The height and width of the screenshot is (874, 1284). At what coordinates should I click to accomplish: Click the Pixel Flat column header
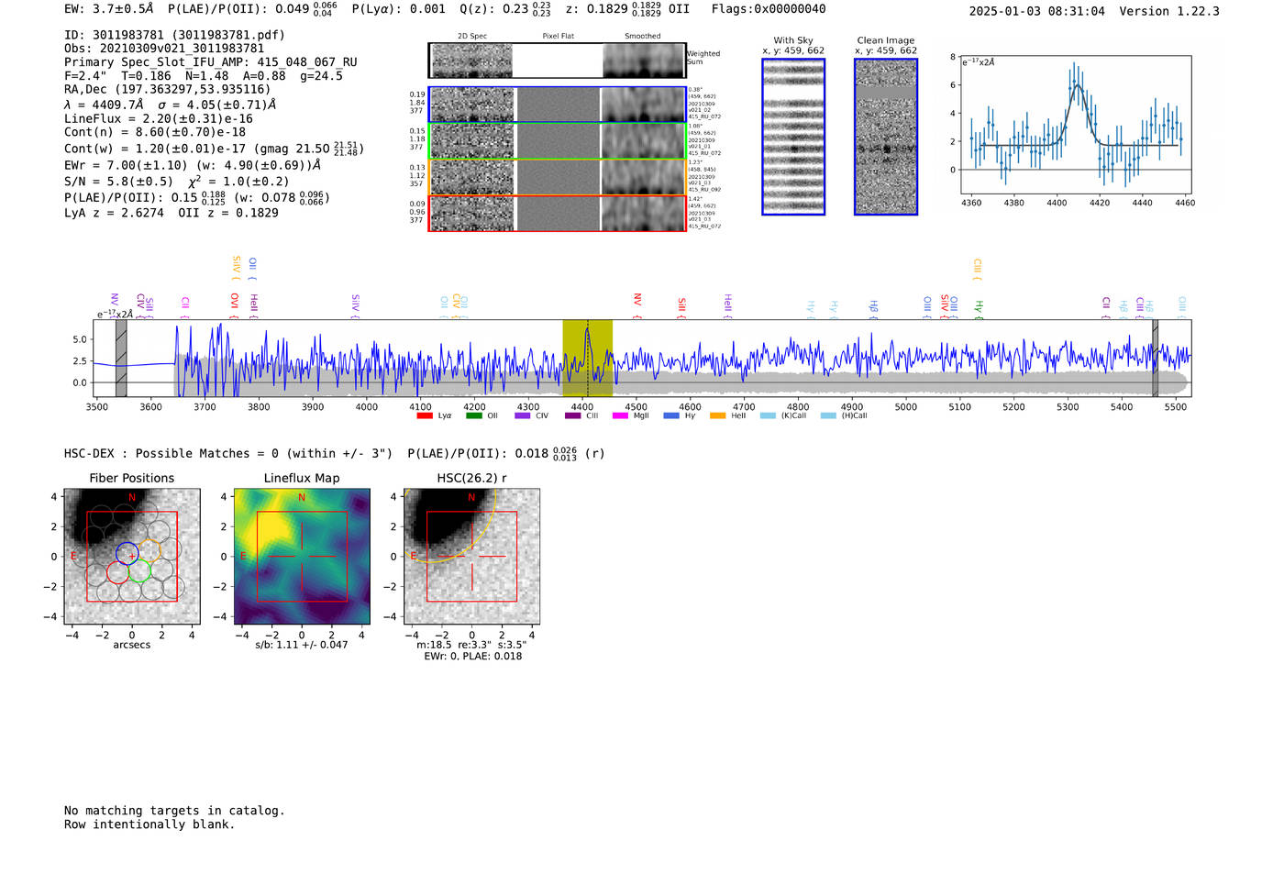pyautogui.click(x=558, y=36)
